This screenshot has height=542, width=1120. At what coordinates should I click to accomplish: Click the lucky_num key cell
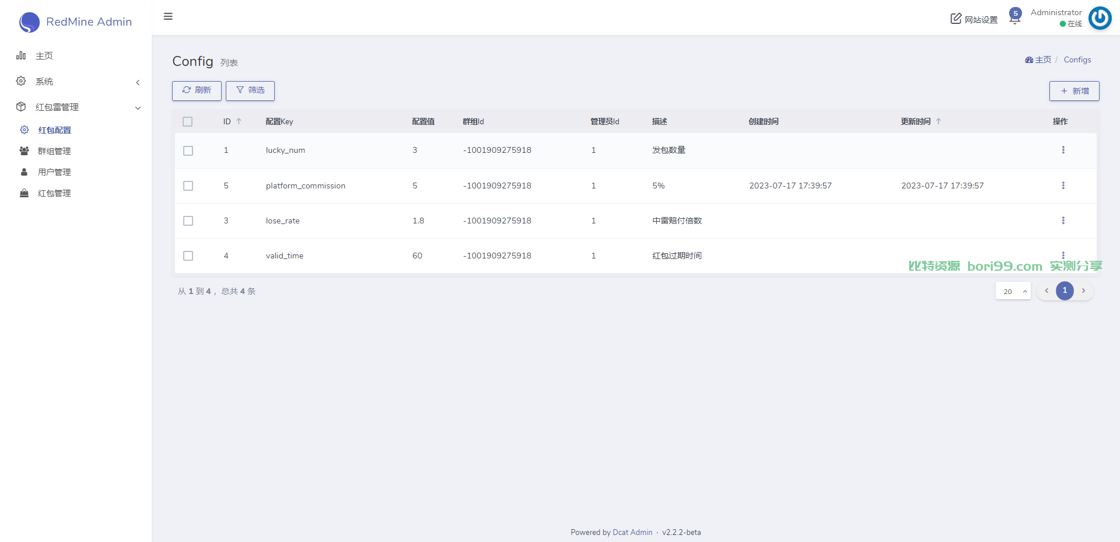point(285,150)
